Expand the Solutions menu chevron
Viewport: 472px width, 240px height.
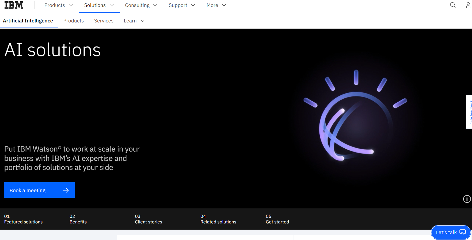pyautogui.click(x=112, y=5)
